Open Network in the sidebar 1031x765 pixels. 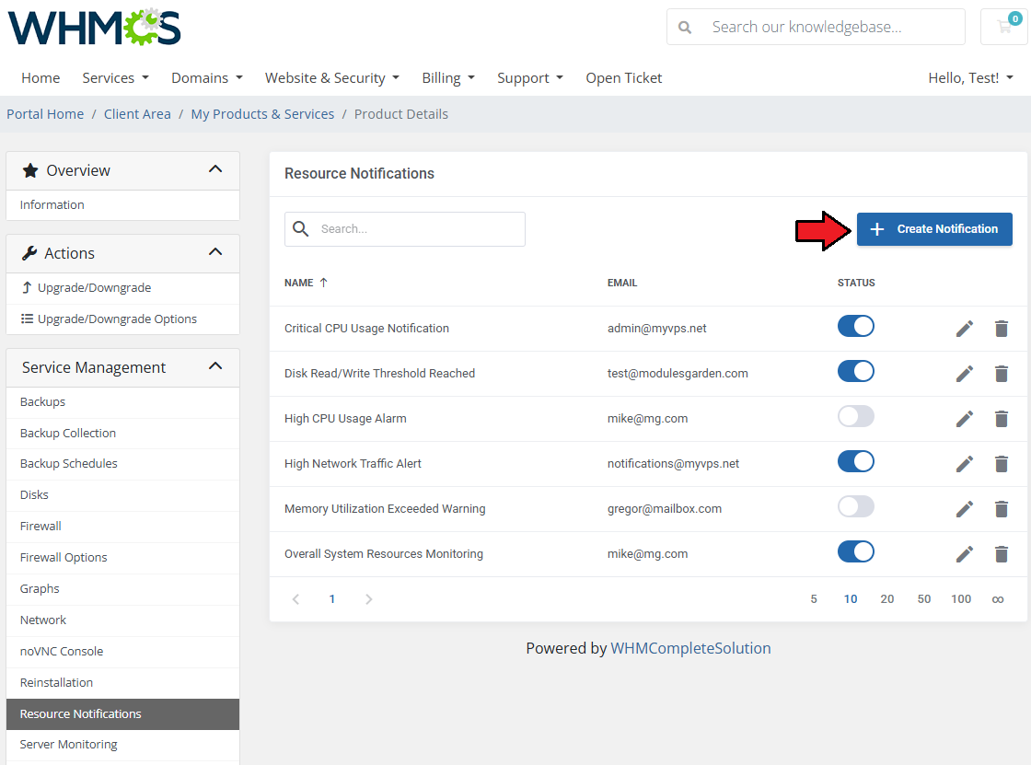(x=123, y=620)
